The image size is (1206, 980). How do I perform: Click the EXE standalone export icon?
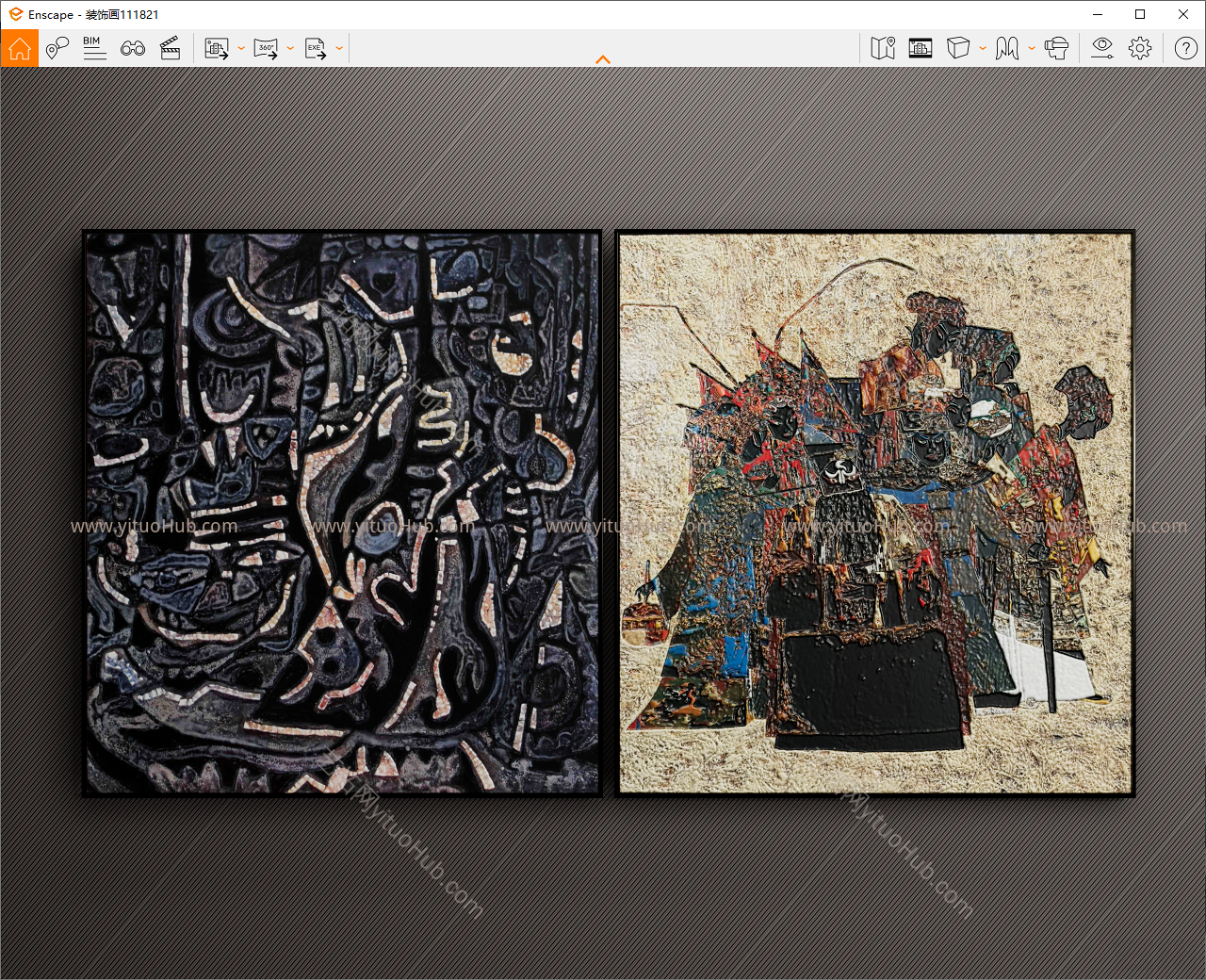(x=316, y=49)
